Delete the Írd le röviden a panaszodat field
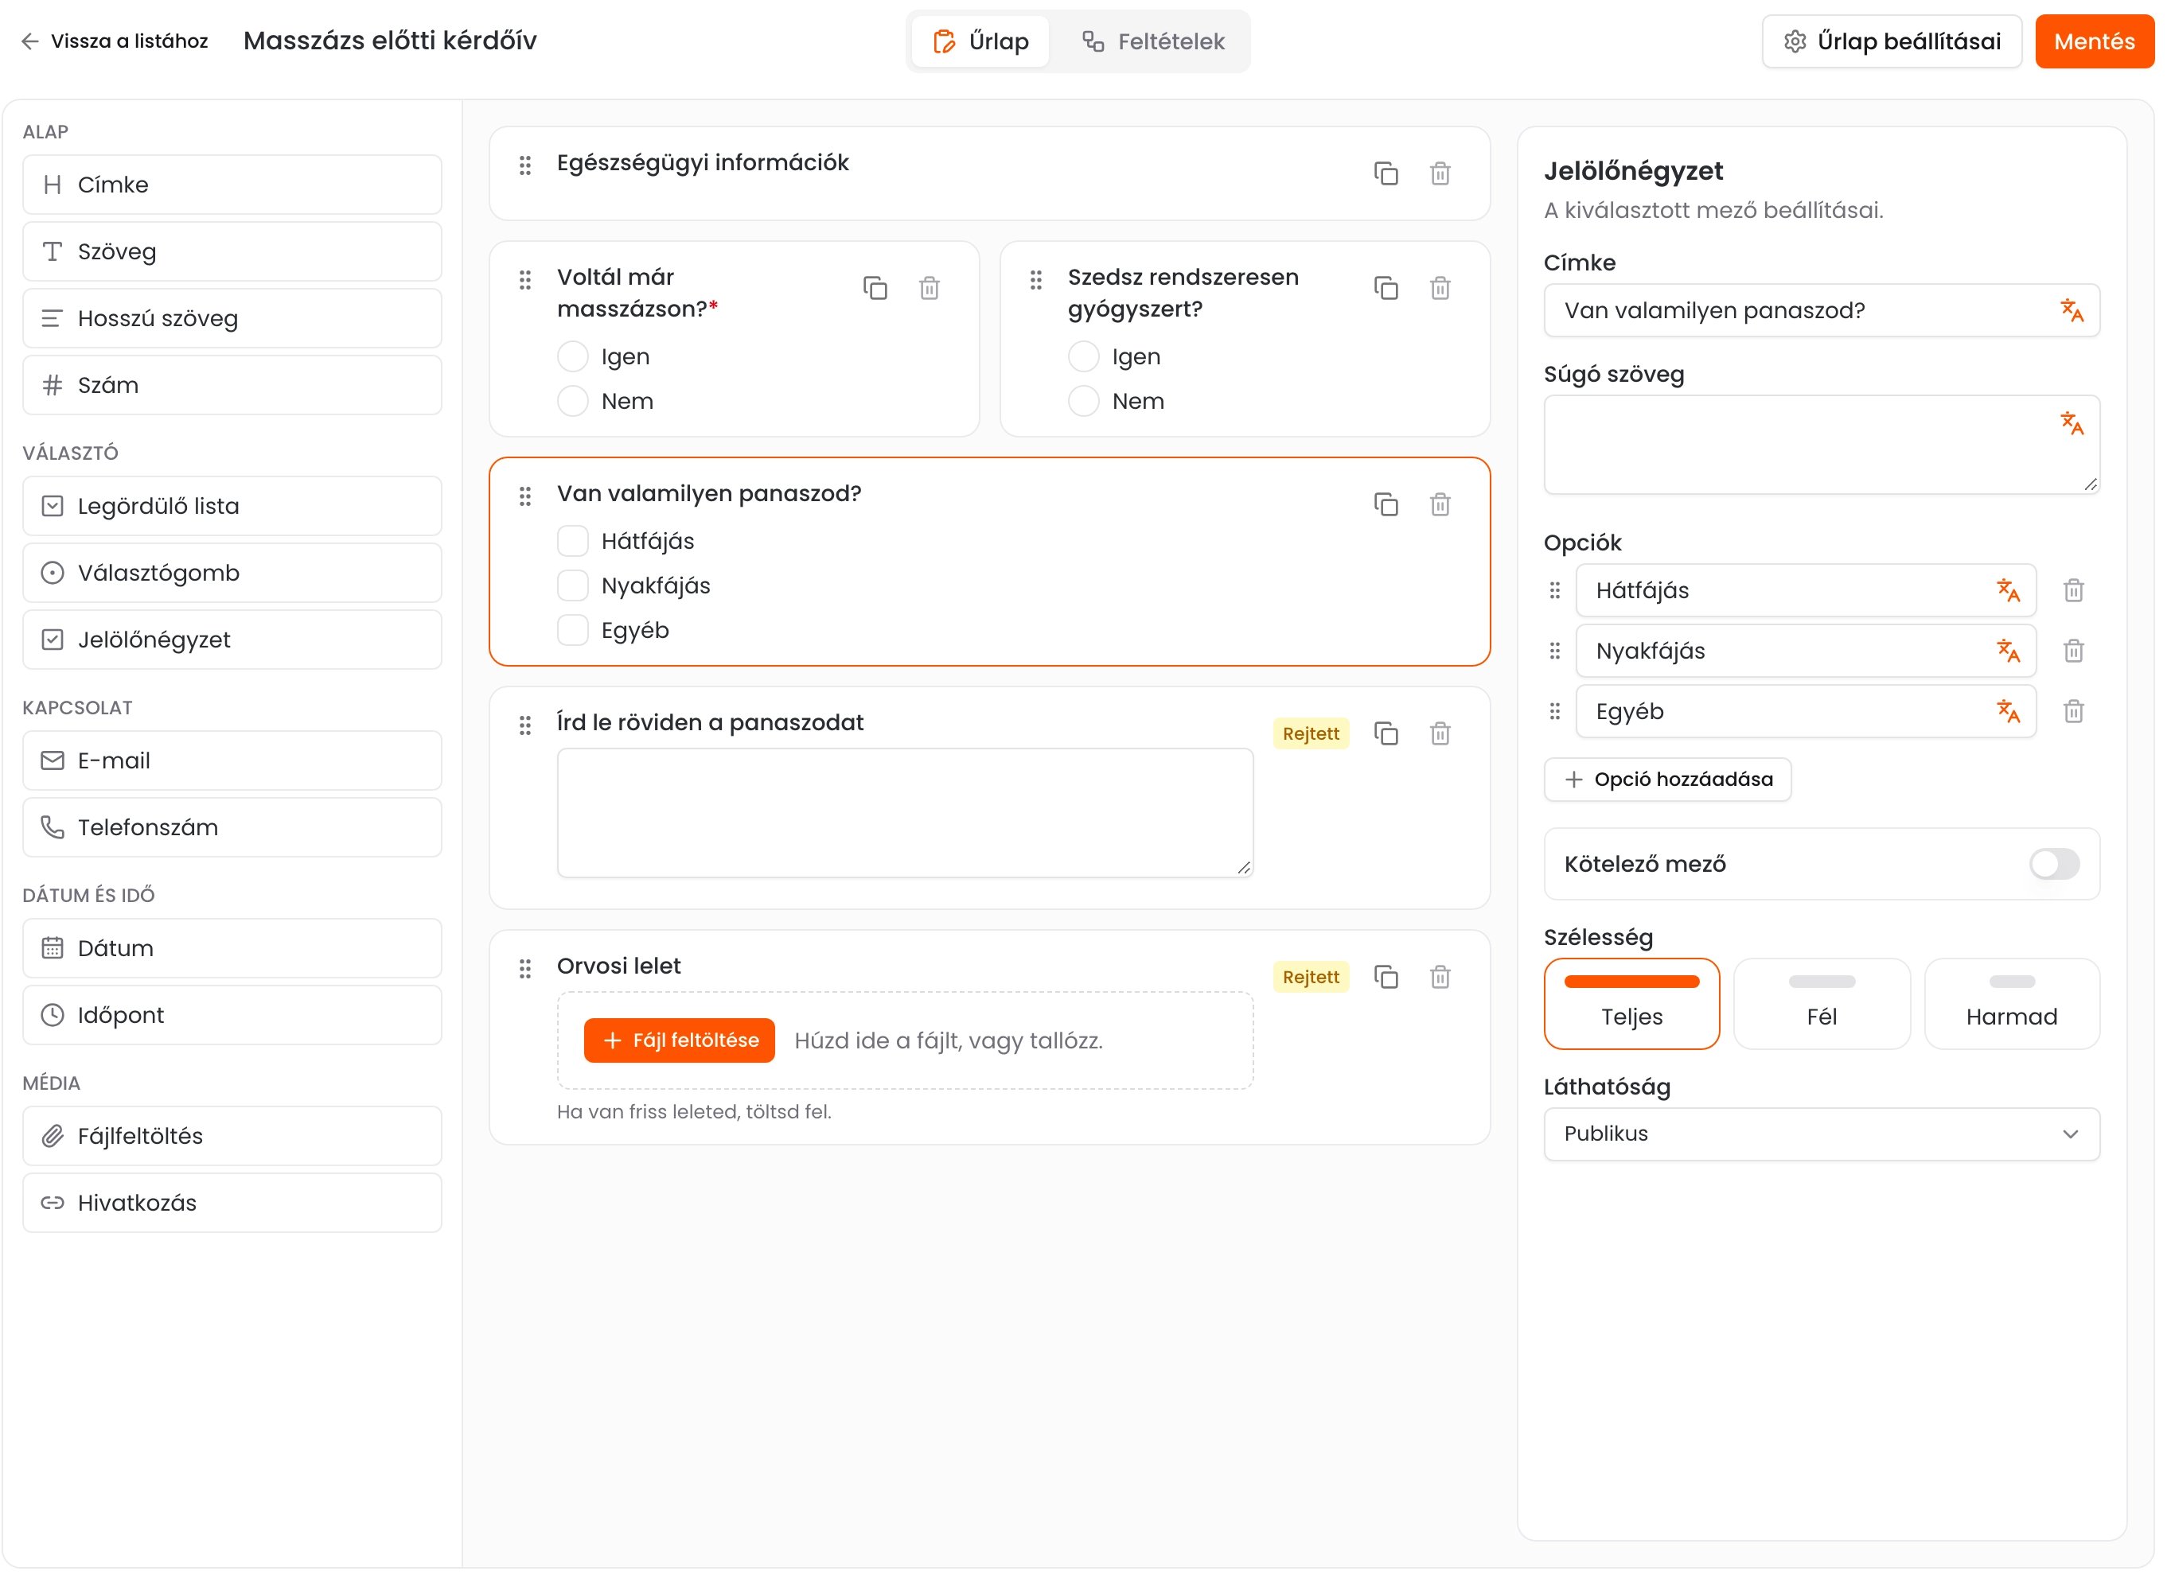This screenshot has height=1575, width=2171. (x=1440, y=734)
